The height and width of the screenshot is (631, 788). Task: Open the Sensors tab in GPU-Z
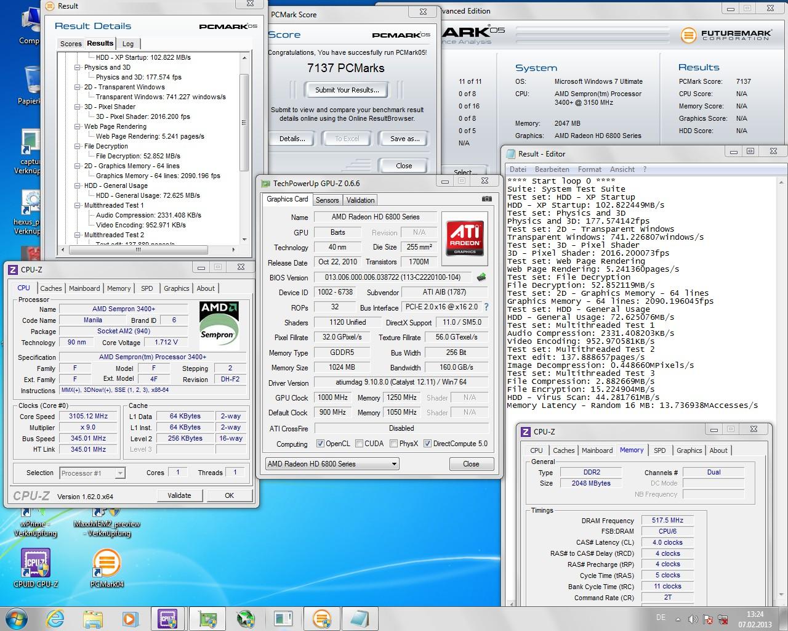click(327, 200)
